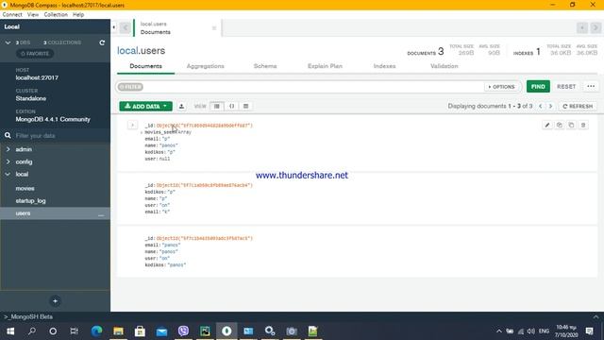Delete the first document with trash icon
This screenshot has width=604, height=340.
click(583, 125)
